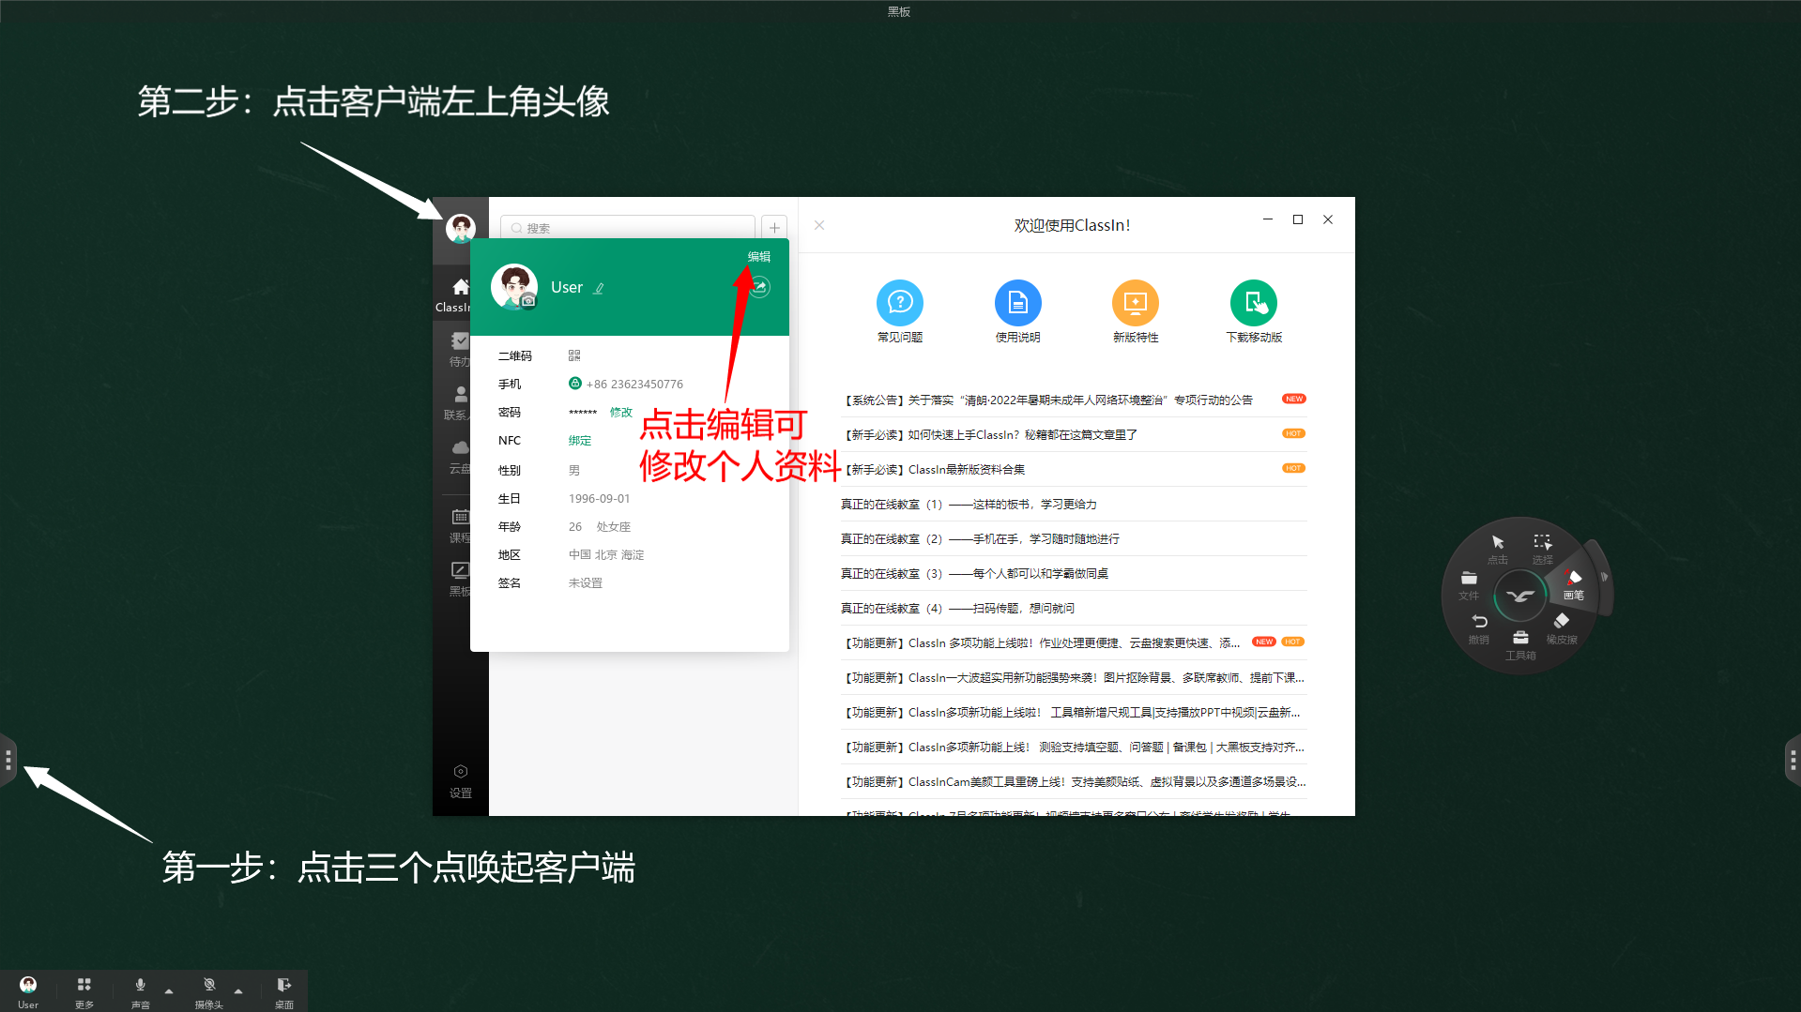Image resolution: width=1801 pixels, height=1012 pixels.
Task: Open 真正的在线教室（1）article
Action: (1074, 504)
